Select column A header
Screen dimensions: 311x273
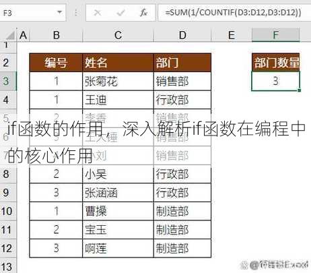pyautogui.click(x=23, y=35)
